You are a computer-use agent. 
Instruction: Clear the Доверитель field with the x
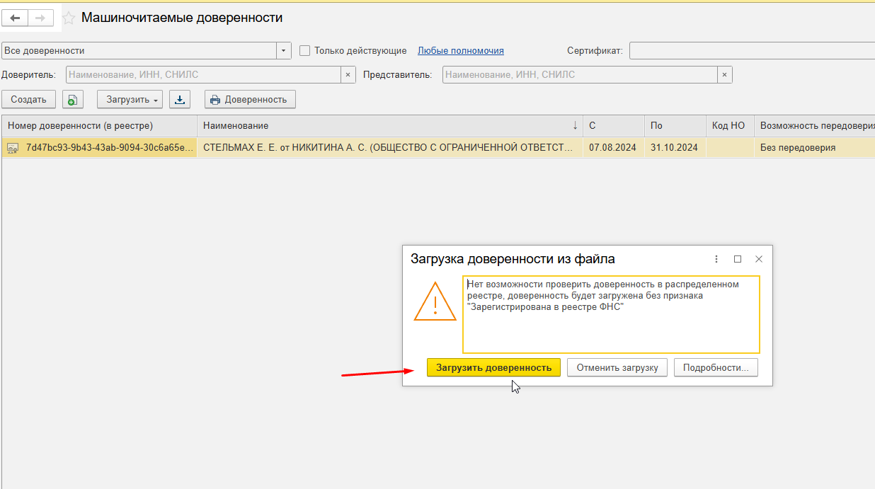pos(348,74)
